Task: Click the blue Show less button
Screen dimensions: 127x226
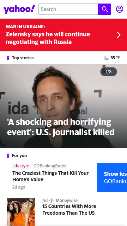Action: click(x=112, y=177)
